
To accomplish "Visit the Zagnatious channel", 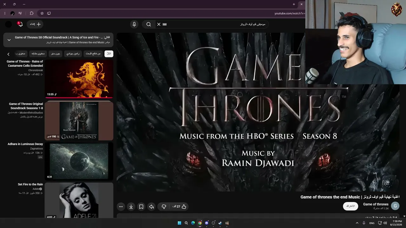I will tap(36, 149).
